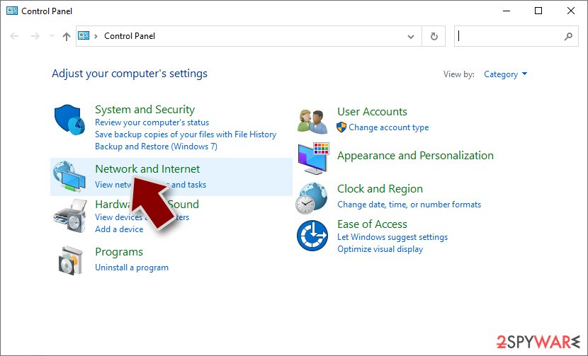This screenshot has width=588, height=356.
Task: Click the Control Panel icon in address bar
Action: [84, 35]
